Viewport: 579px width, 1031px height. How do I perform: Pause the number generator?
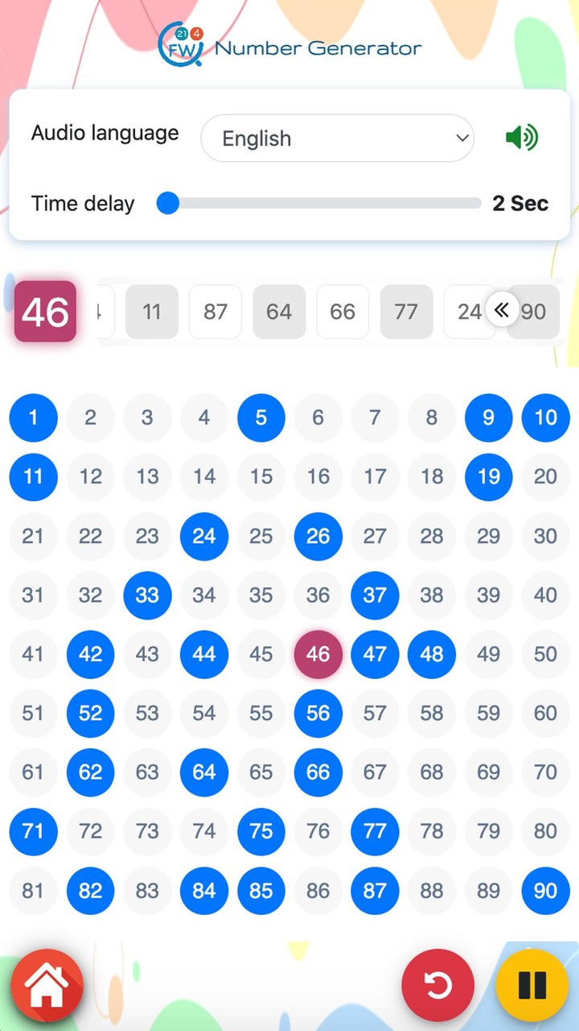coord(532,985)
